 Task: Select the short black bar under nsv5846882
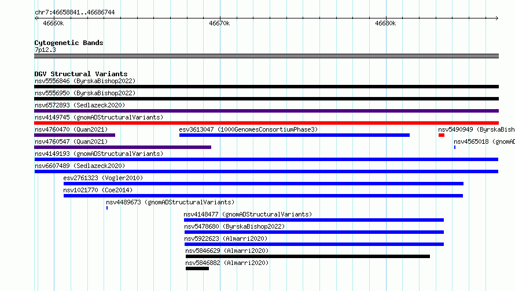pos(197,268)
